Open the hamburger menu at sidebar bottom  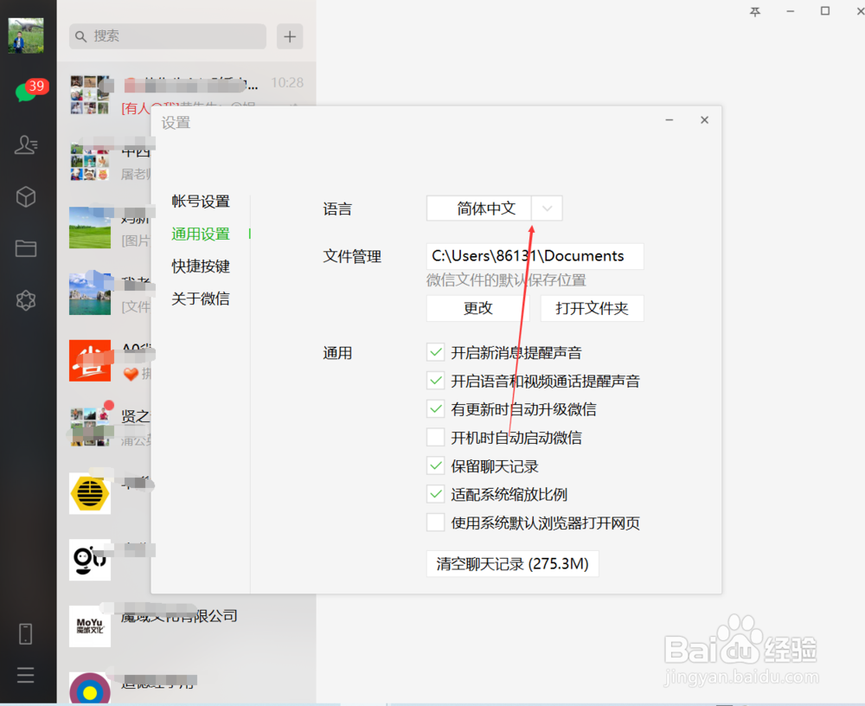[26, 675]
